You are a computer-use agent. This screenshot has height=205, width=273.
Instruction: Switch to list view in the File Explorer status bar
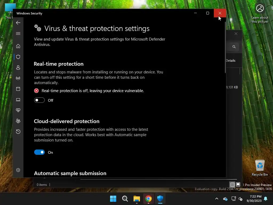232,184
